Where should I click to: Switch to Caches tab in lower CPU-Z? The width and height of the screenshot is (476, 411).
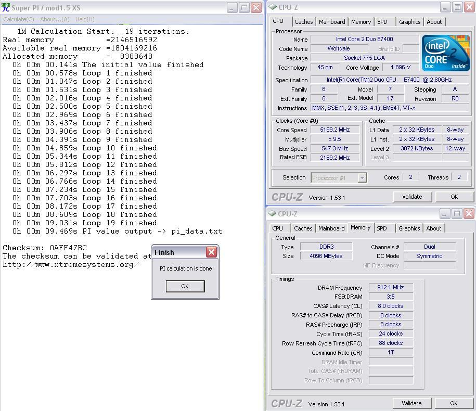(x=303, y=228)
